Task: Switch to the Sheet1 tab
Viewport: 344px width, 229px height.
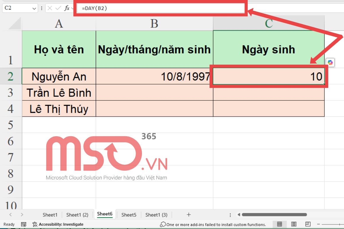Action: tap(50, 215)
